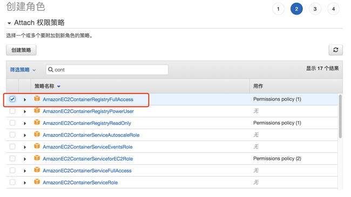This screenshot has width=351, height=197.
Task: Click policy icon for AmazonEC2ContainerServiceEventsRole
Action: click(37, 146)
